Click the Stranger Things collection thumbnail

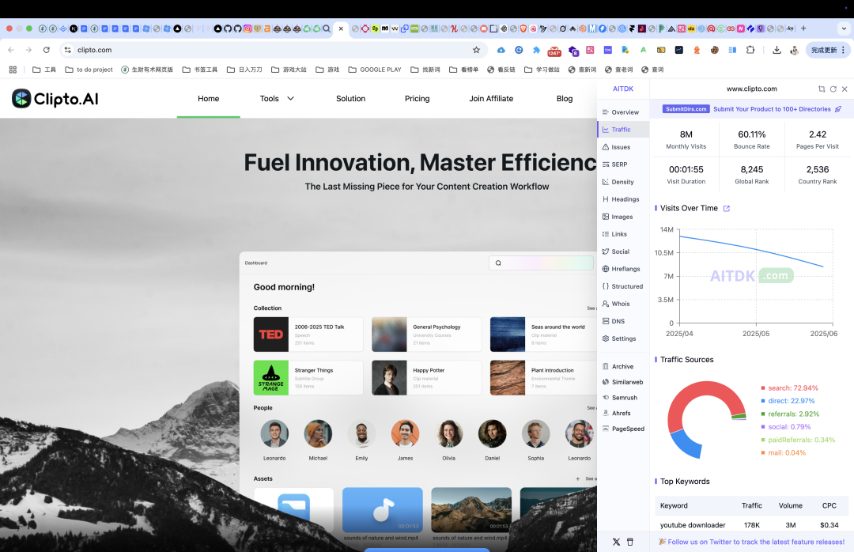[270, 378]
